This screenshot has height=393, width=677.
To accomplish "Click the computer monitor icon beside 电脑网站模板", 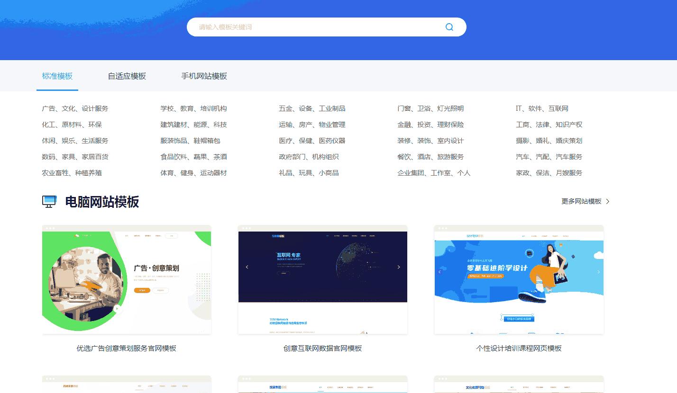I will click(x=49, y=202).
